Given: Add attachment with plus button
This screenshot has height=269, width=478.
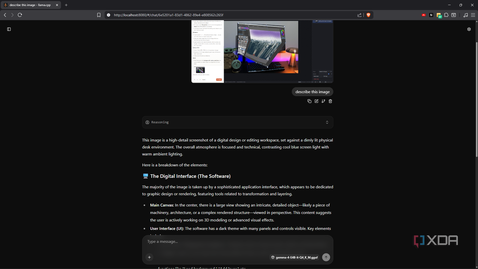Looking at the screenshot, I should pos(149,257).
